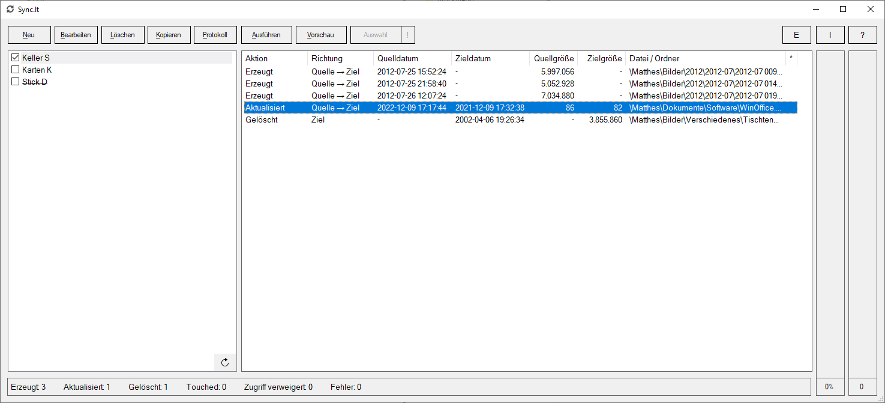Open help with the ? button
This screenshot has width=885, height=403.
click(863, 35)
